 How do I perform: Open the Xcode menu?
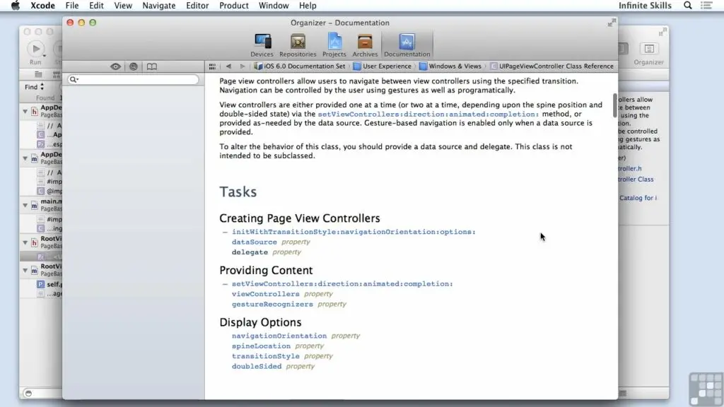tap(42, 6)
